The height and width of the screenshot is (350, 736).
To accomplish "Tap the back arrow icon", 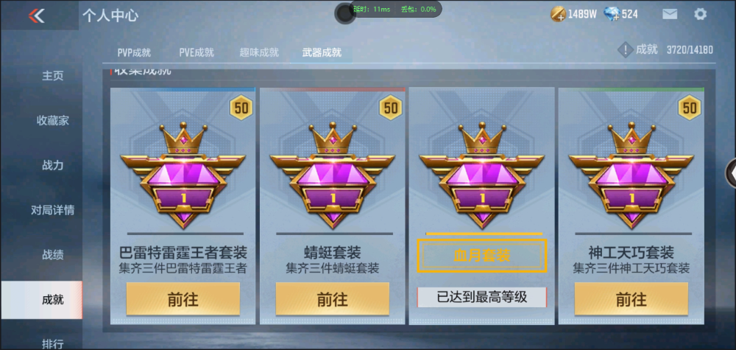I will point(36,16).
